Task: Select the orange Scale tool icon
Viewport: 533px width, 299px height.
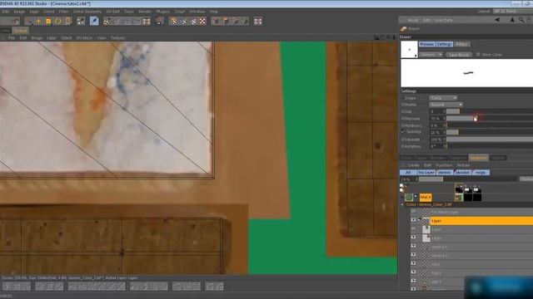Action: coord(48,22)
